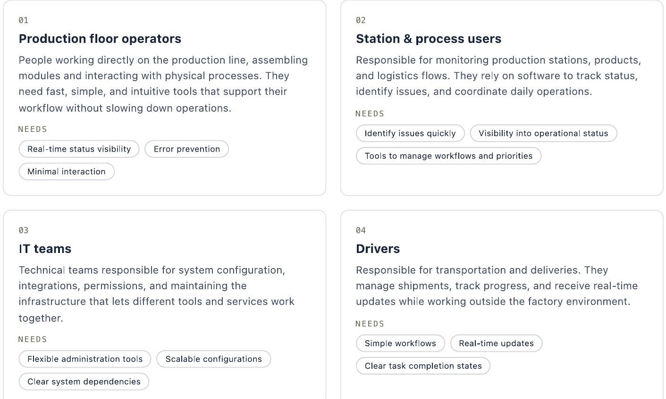Click the 'IT teams' heading
The image size is (666, 399).
coord(45,249)
